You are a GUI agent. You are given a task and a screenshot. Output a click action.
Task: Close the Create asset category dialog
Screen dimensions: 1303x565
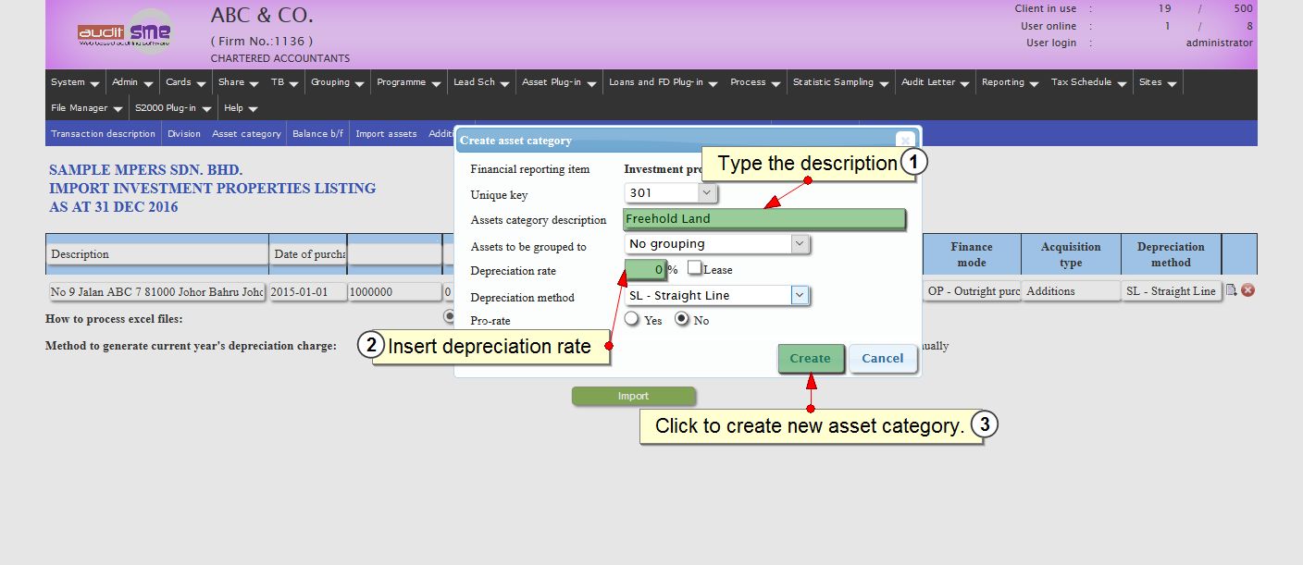pos(905,141)
